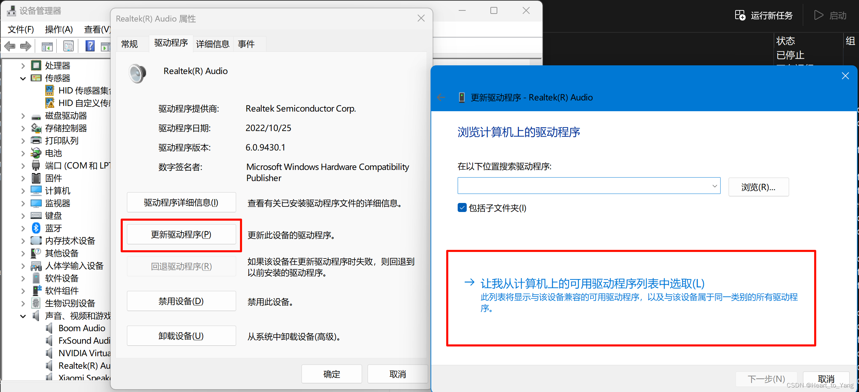The height and width of the screenshot is (392, 859).
Task: Click the blue help question-mark icon
Action: pos(90,46)
